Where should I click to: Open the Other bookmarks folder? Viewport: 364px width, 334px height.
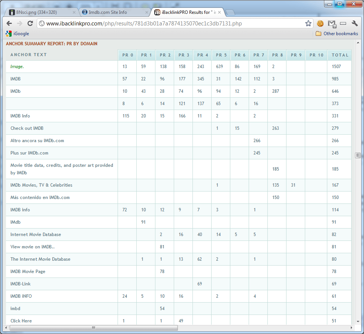[x=337, y=34]
